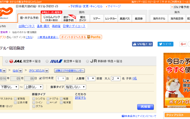Open the 大人 adults count dropdown
The width and height of the screenshot is (190, 119).
pyautogui.click(x=116, y=79)
